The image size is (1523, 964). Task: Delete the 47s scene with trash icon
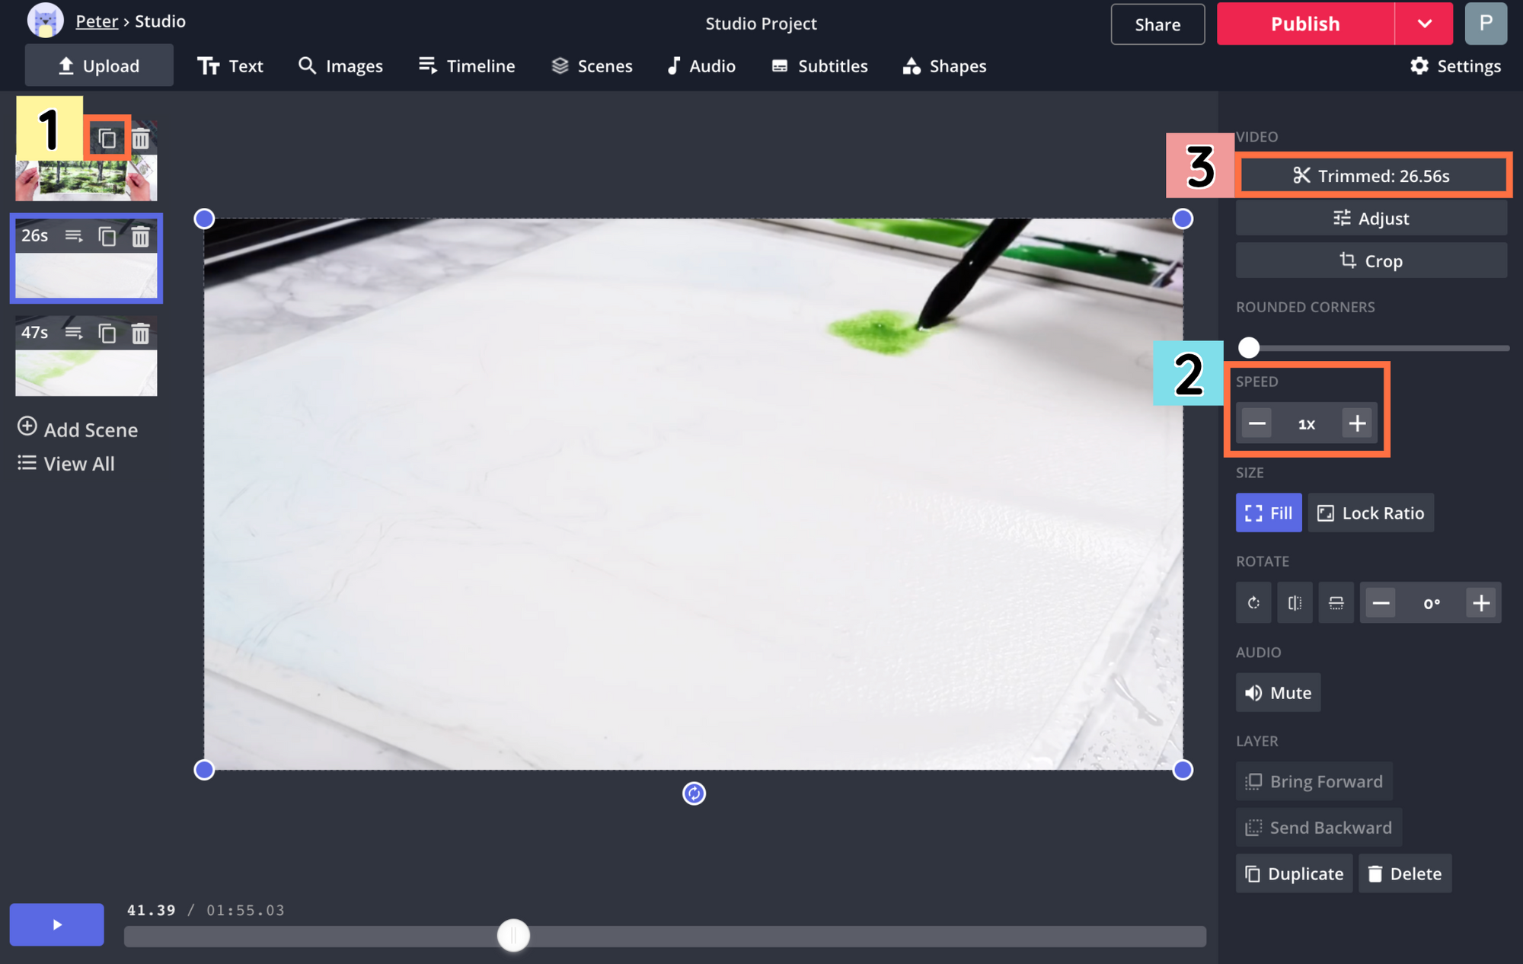(x=140, y=334)
